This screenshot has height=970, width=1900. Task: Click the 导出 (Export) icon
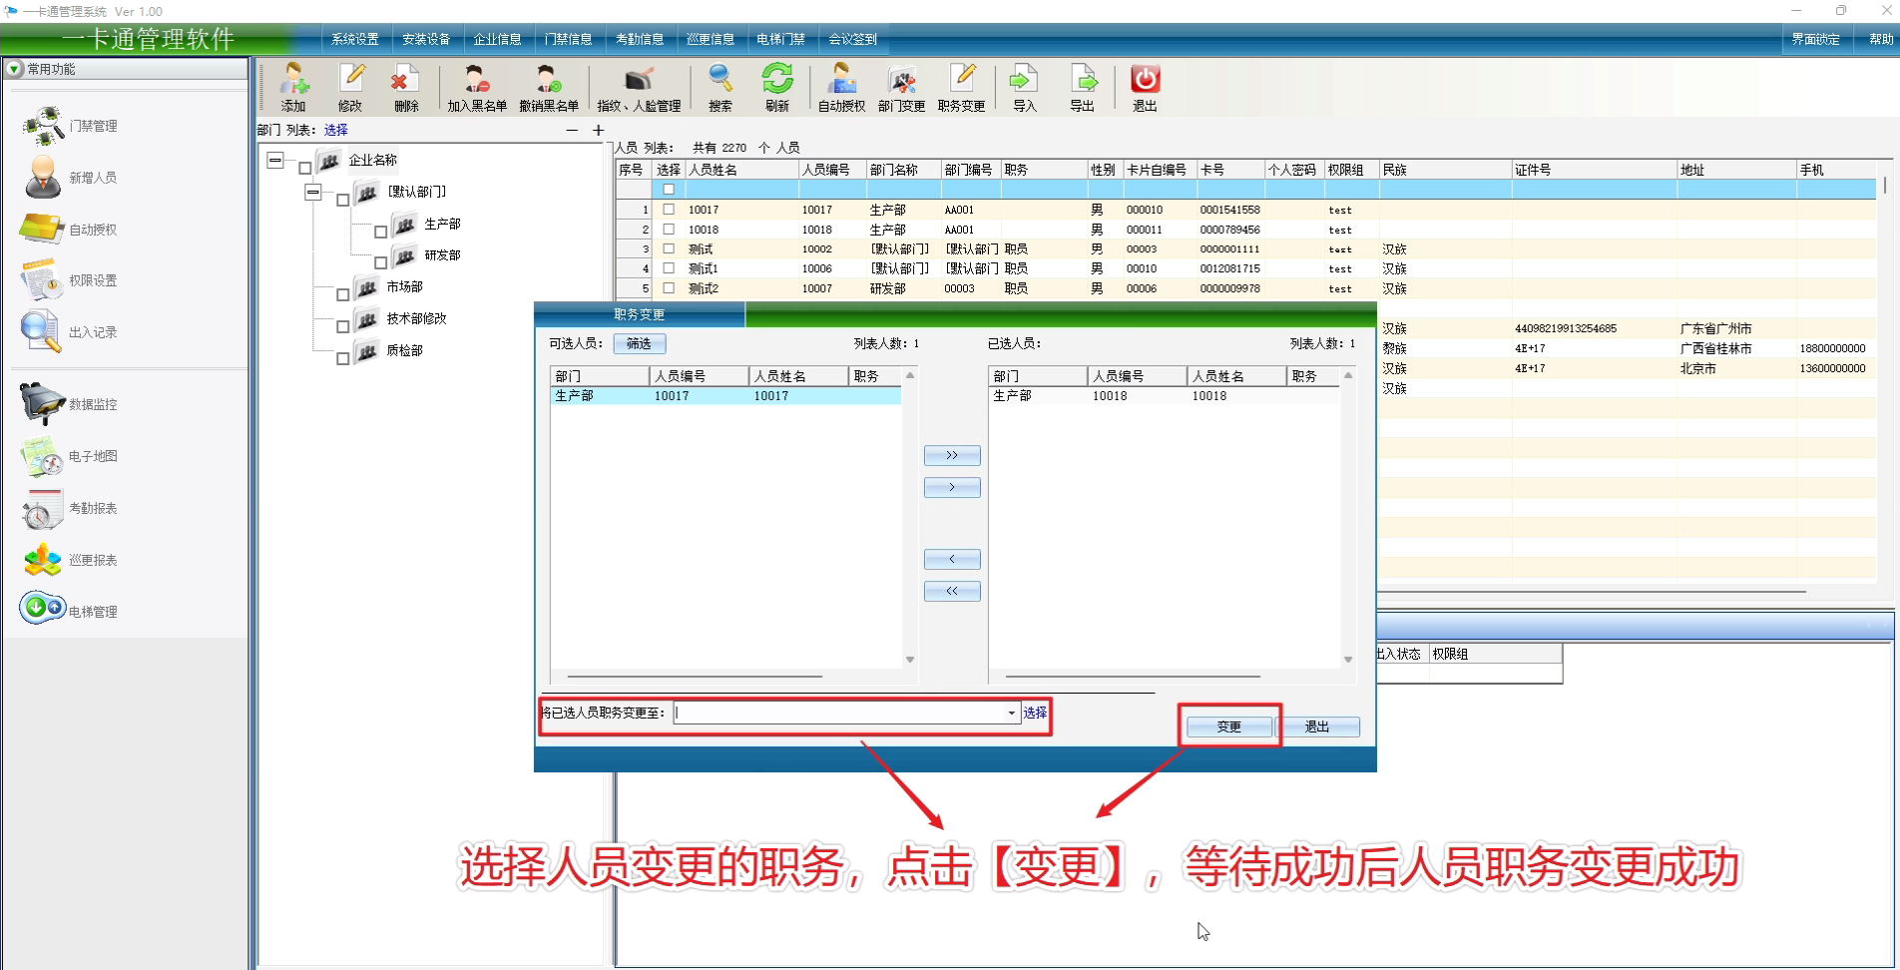coord(1082,87)
